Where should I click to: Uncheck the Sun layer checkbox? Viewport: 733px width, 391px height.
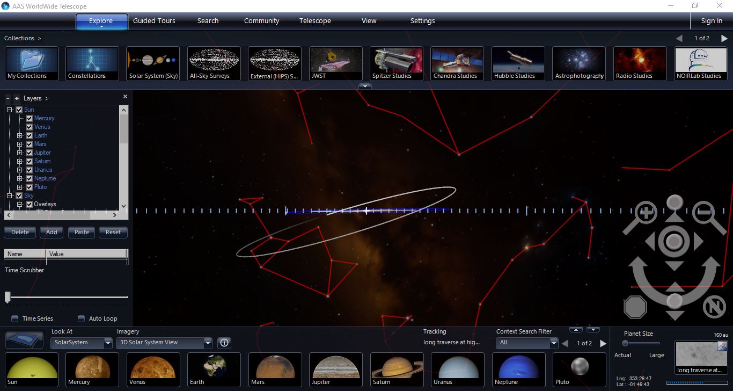pos(19,110)
